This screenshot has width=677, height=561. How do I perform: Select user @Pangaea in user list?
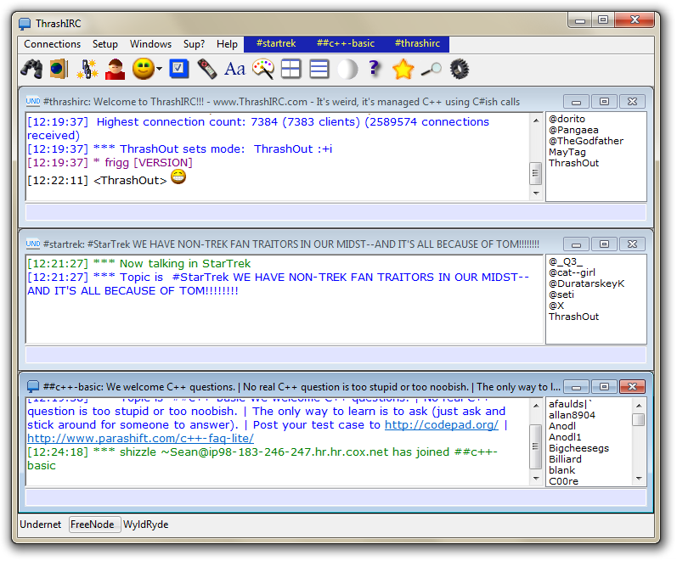click(573, 131)
